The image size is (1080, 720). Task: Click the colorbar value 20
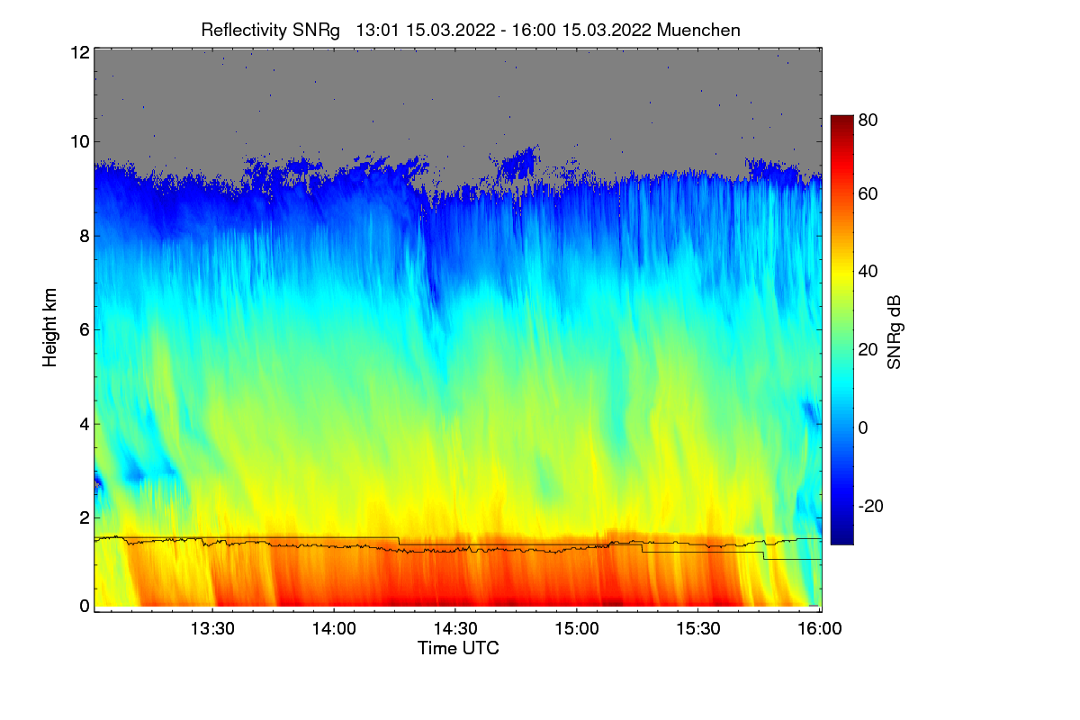pyautogui.click(x=868, y=349)
